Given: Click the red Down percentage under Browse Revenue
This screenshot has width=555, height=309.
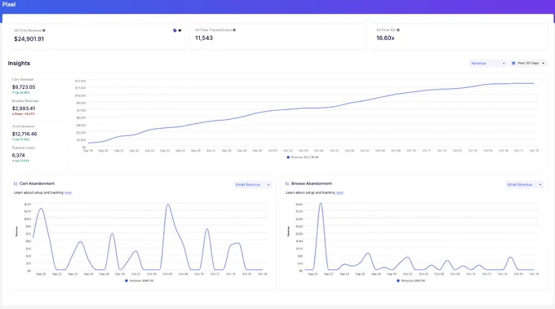Looking at the screenshot, I should (24, 114).
